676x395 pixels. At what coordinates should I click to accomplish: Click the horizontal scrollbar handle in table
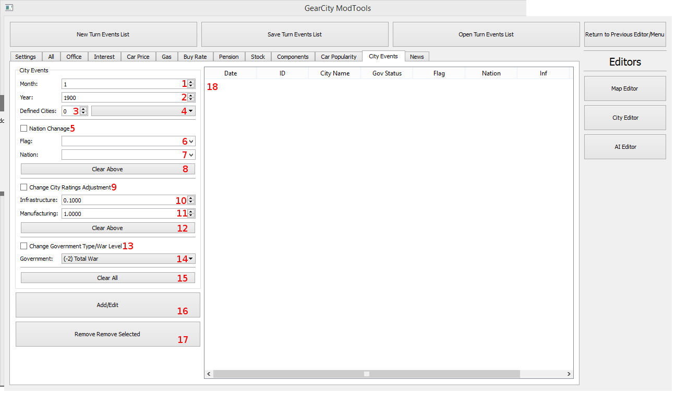(367, 374)
